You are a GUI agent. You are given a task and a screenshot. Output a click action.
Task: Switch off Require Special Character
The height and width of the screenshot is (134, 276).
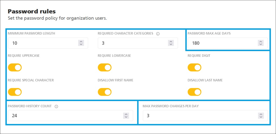click(15, 92)
